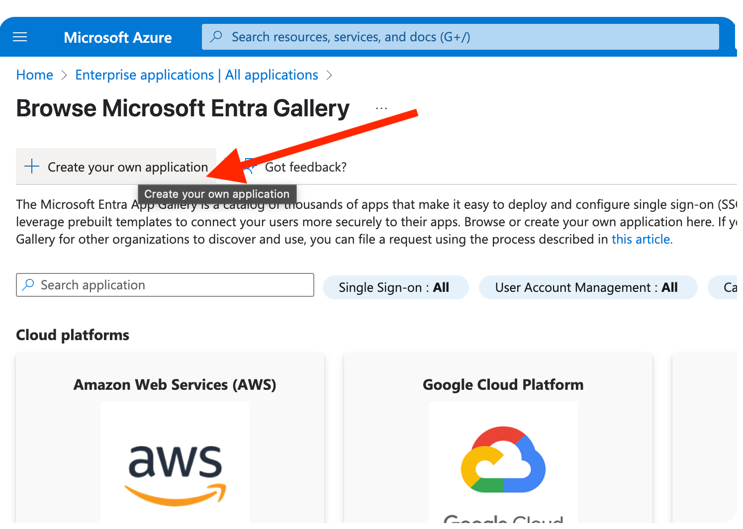This screenshot has height=529, width=743.
Task: Expand the Single Sign-on : All filter
Action: (x=395, y=287)
